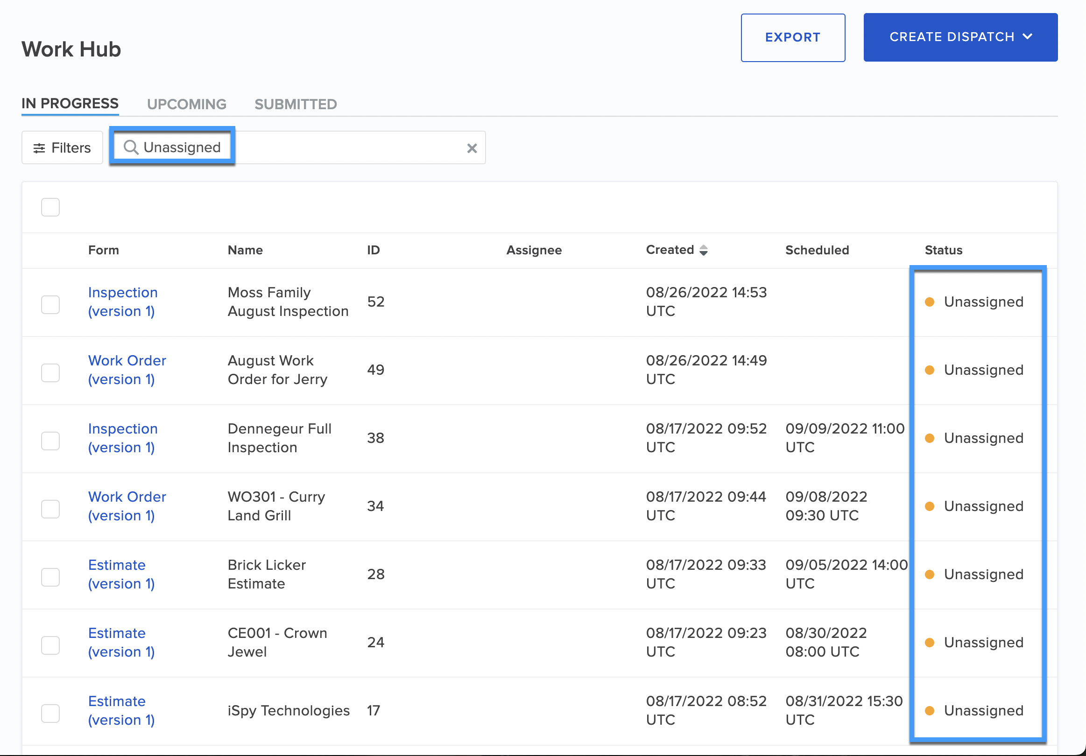Click 'August Work Order for Jerry' name
This screenshot has width=1086, height=756.
(x=278, y=370)
